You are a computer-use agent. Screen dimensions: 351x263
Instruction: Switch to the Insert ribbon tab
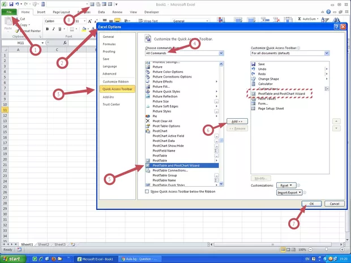(41, 12)
